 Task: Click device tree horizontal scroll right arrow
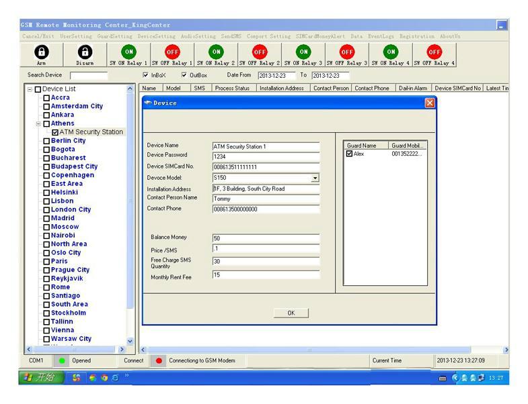[x=122, y=350]
